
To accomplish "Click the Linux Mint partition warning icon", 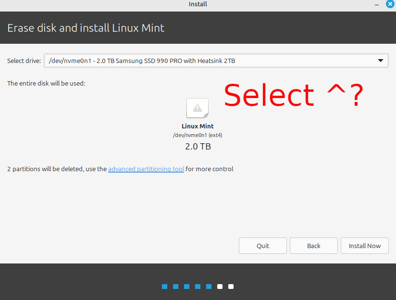I will tap(198, 108).
